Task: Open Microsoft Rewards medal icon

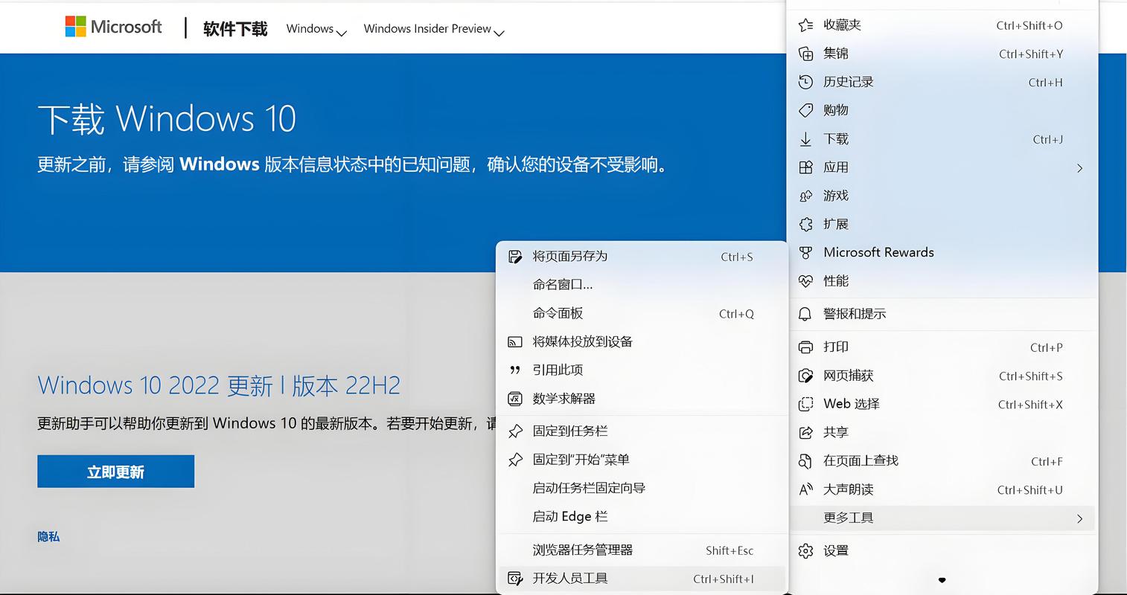Action: [806, 252]
